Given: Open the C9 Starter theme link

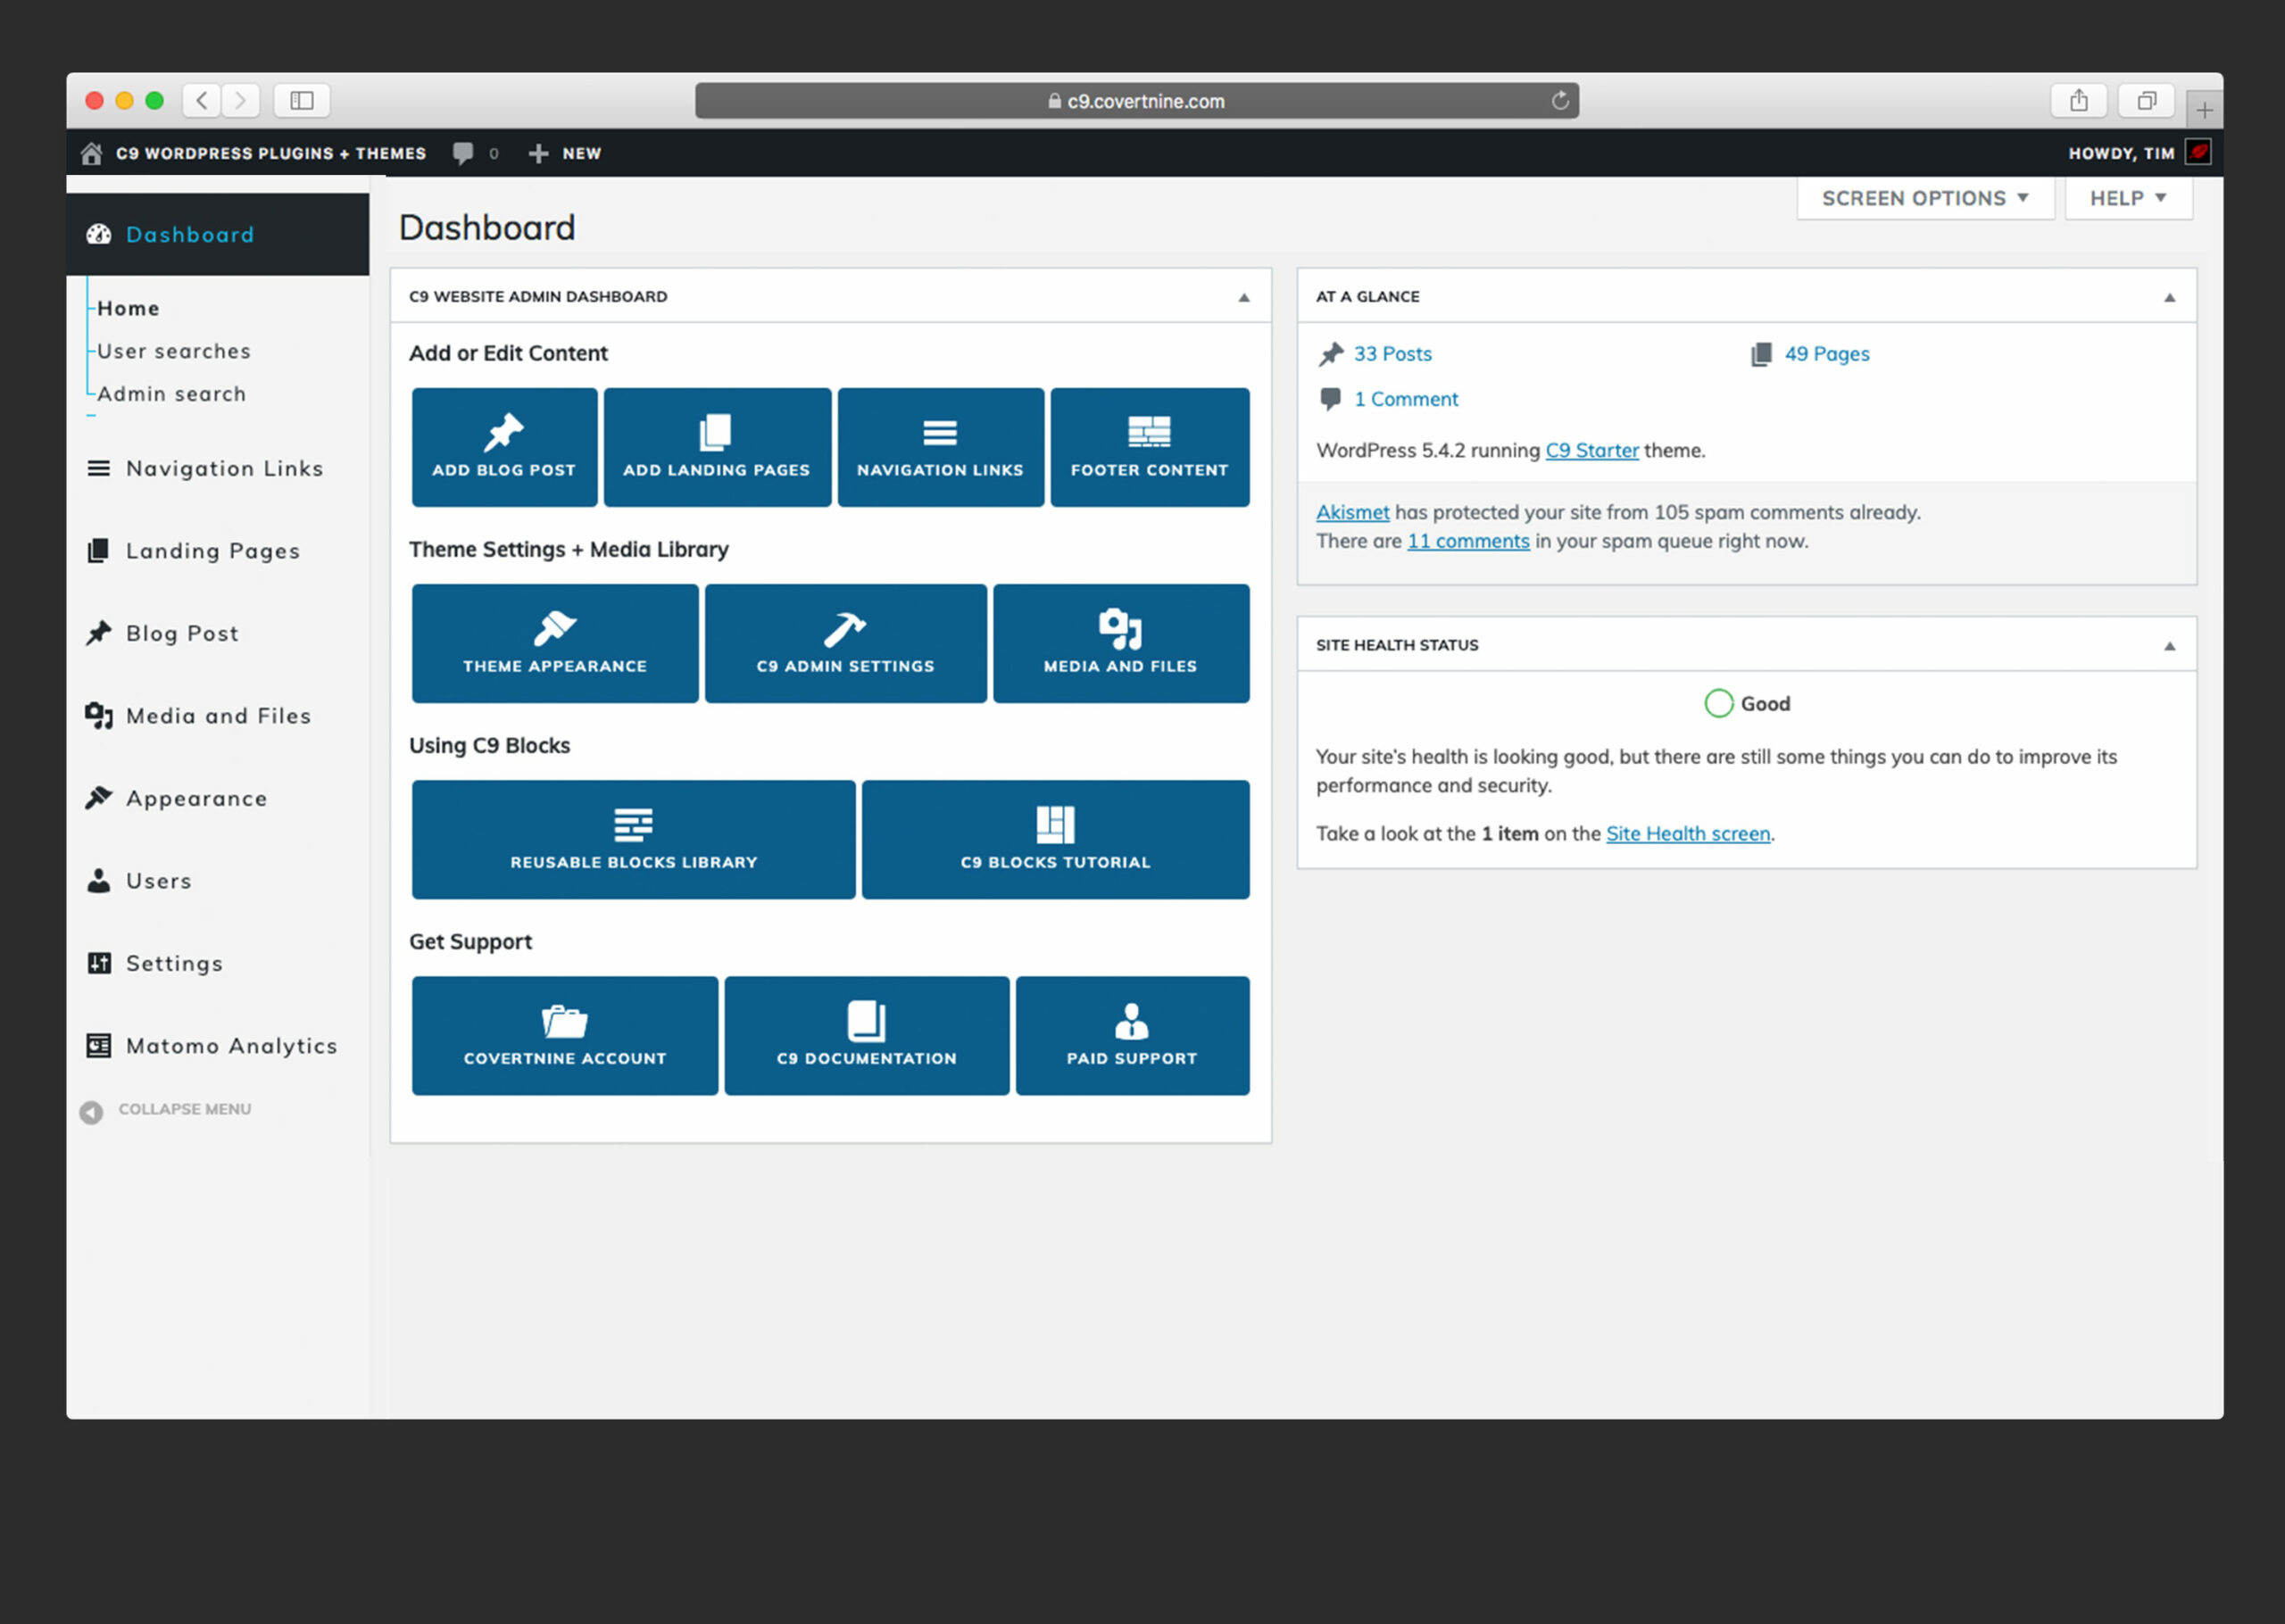Looking at the screenshot, I should [x=1592, y=450].
